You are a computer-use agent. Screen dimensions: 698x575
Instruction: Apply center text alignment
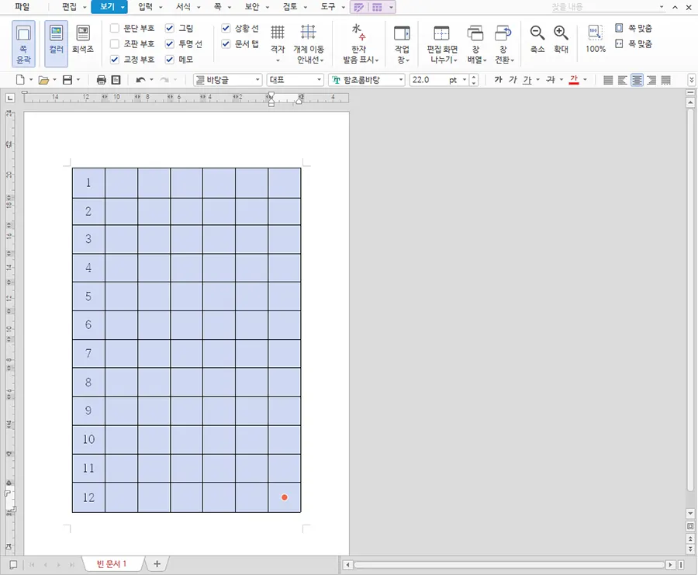tap(637, 80)
